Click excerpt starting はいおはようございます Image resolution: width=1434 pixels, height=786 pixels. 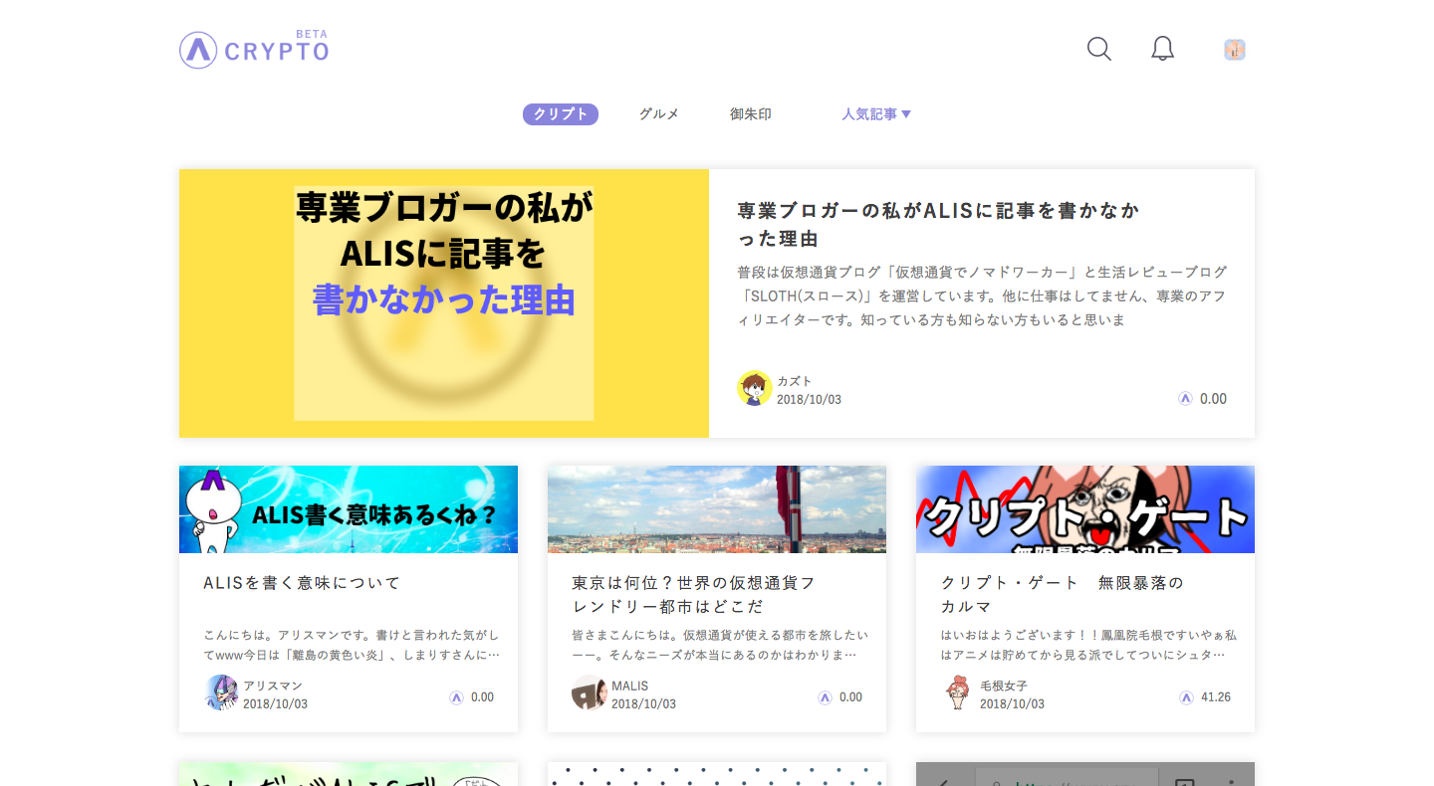(1088, 645)
